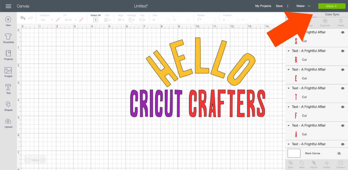Open the Linetype dropdown
This screenshot has width=348, height=170.
(x=46, y=20)
